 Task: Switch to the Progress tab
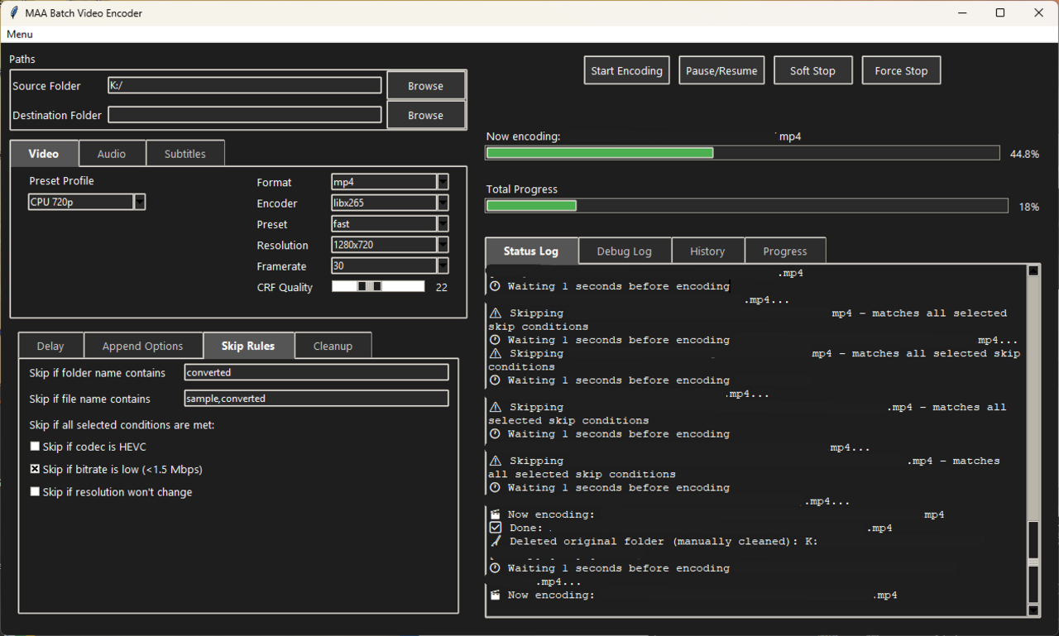tap(785, 251)
